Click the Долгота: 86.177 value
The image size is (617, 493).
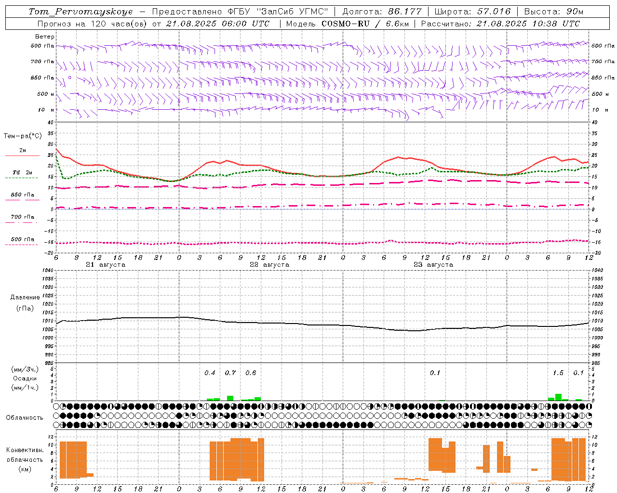[x=382, y=12]
